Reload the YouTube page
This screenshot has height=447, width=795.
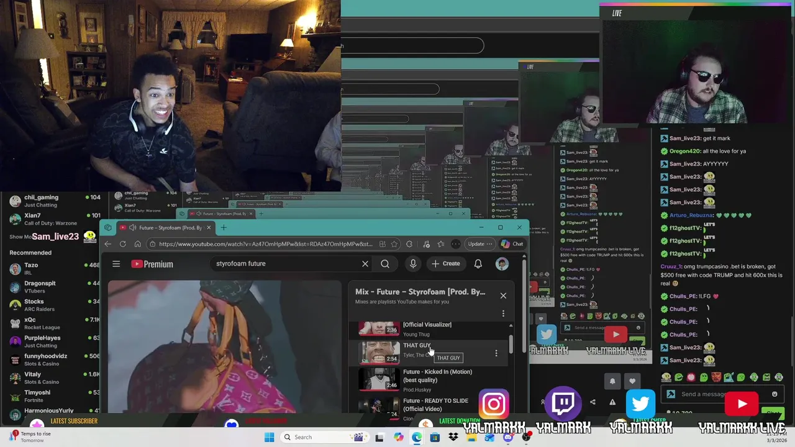tap(123, 244)
